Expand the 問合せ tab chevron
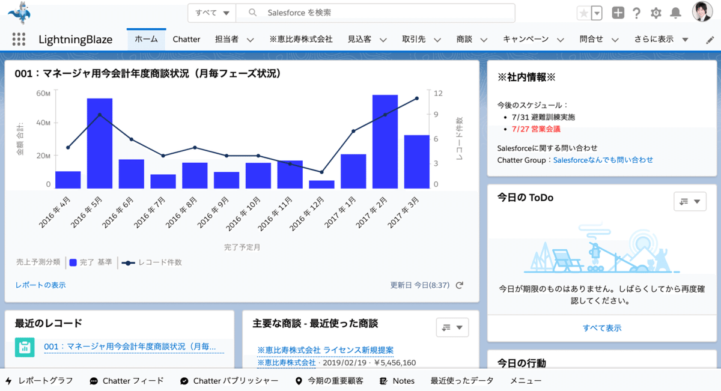 point(615,40)
